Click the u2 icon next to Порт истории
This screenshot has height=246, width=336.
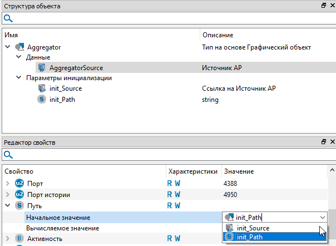[x=20, y=194]
